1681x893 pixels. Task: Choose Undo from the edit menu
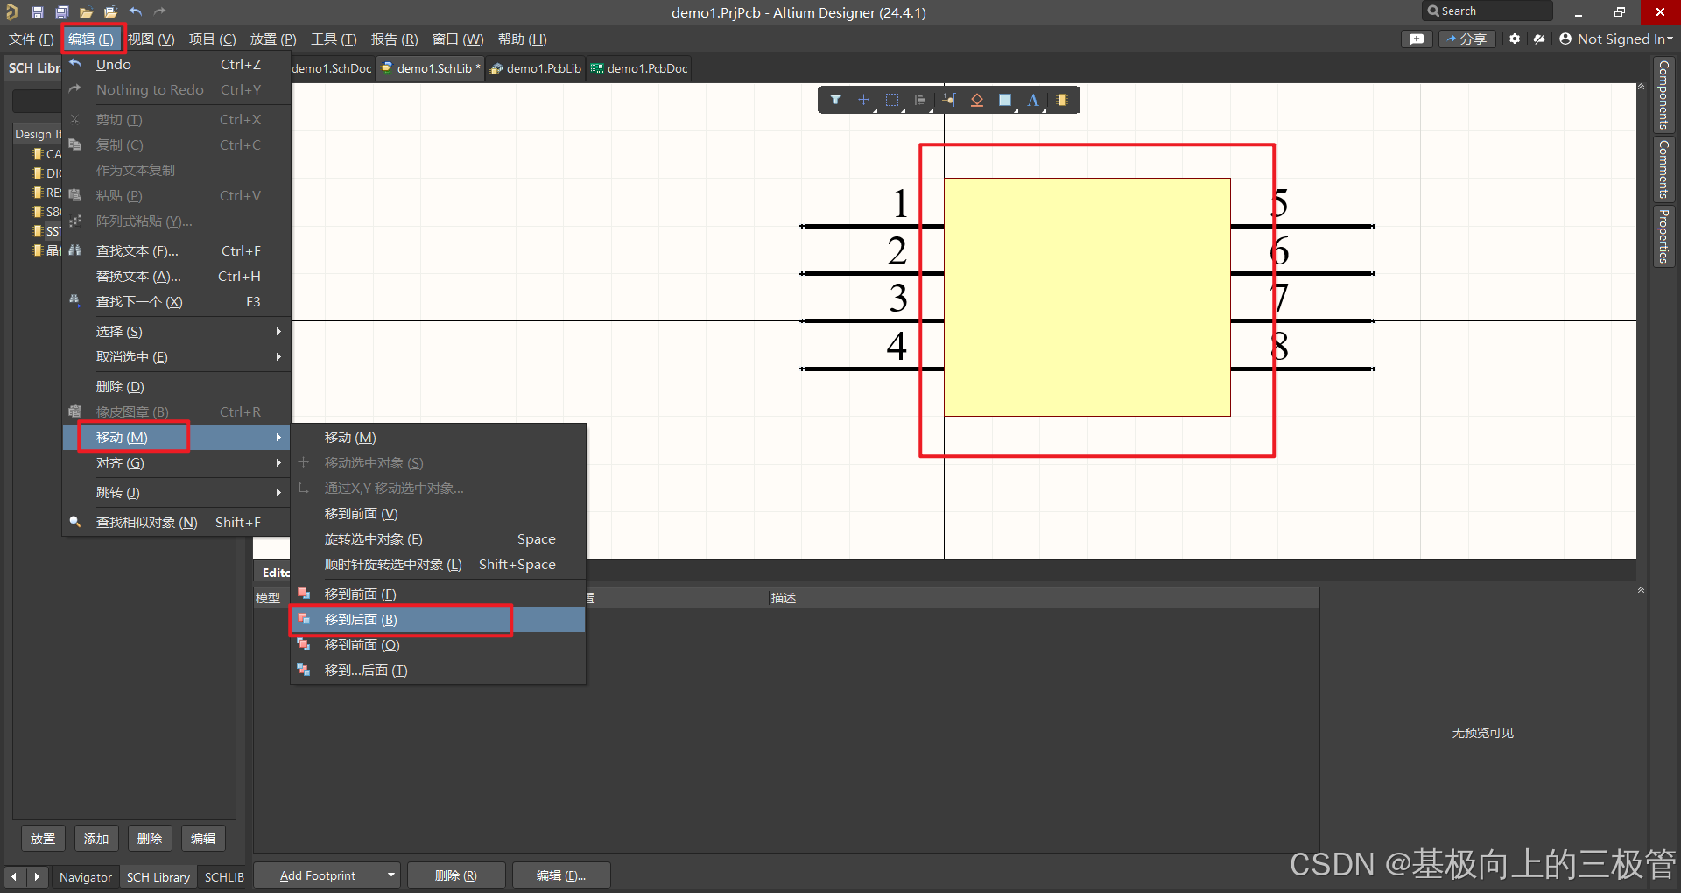[177, 64]
